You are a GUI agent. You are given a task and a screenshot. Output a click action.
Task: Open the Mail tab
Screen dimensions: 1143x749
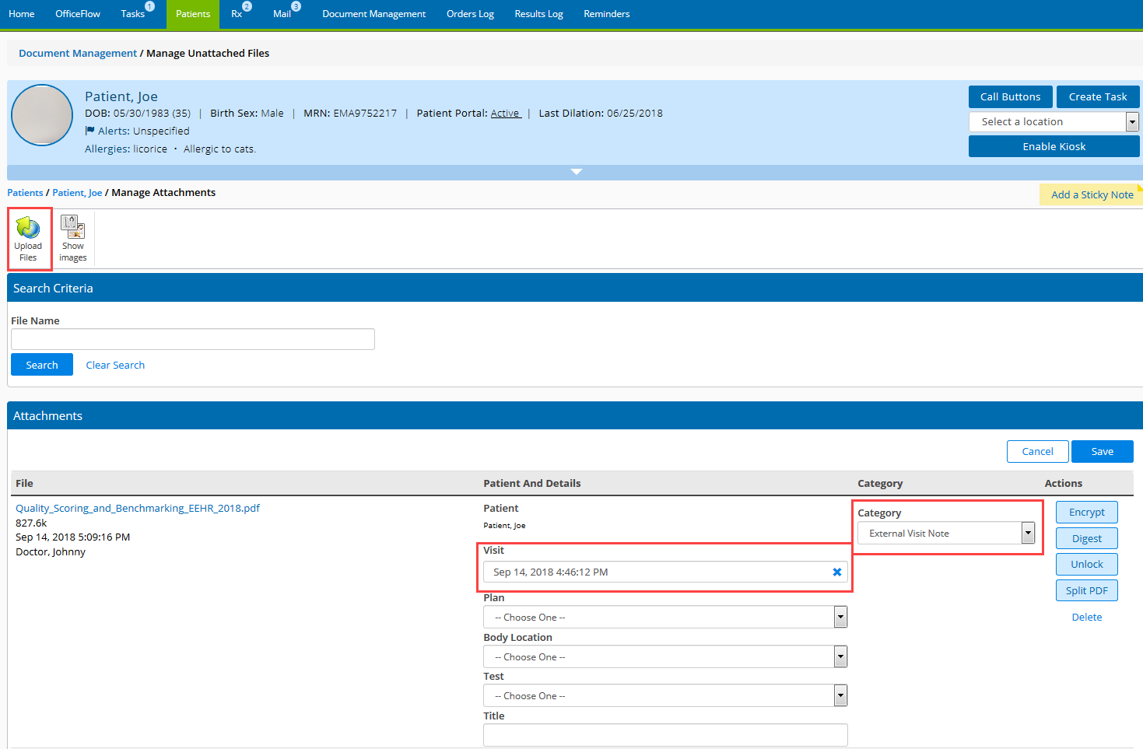click(x=282, y=14)
